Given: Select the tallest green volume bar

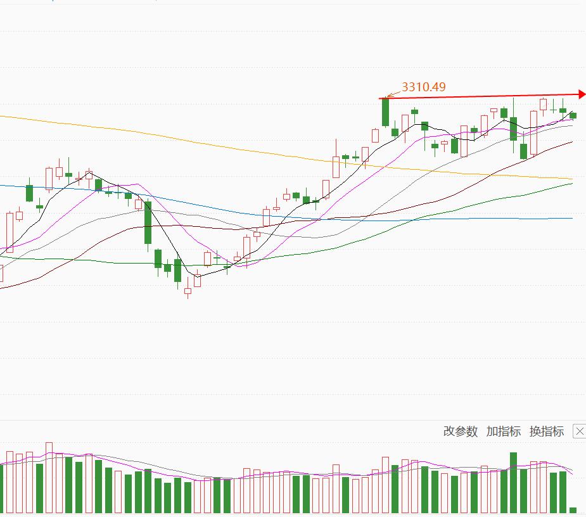Looking at the screenshot, I should (513, 482).
